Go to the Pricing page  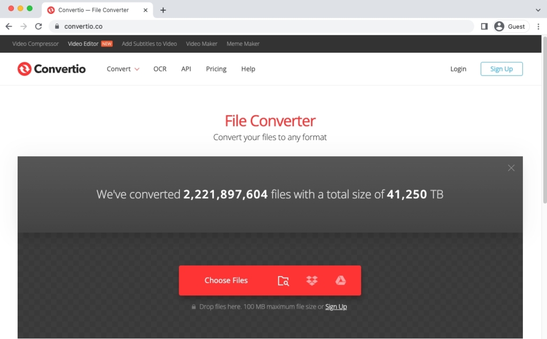[216, 69]
